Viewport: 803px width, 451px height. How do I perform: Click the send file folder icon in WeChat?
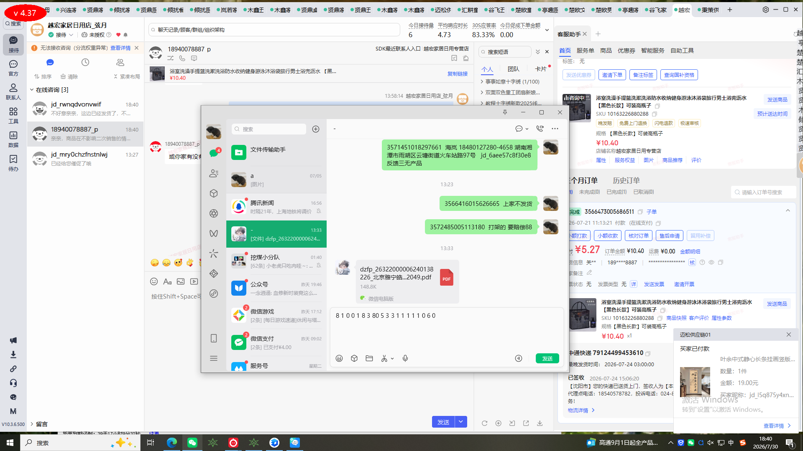(x=369, y=358)
